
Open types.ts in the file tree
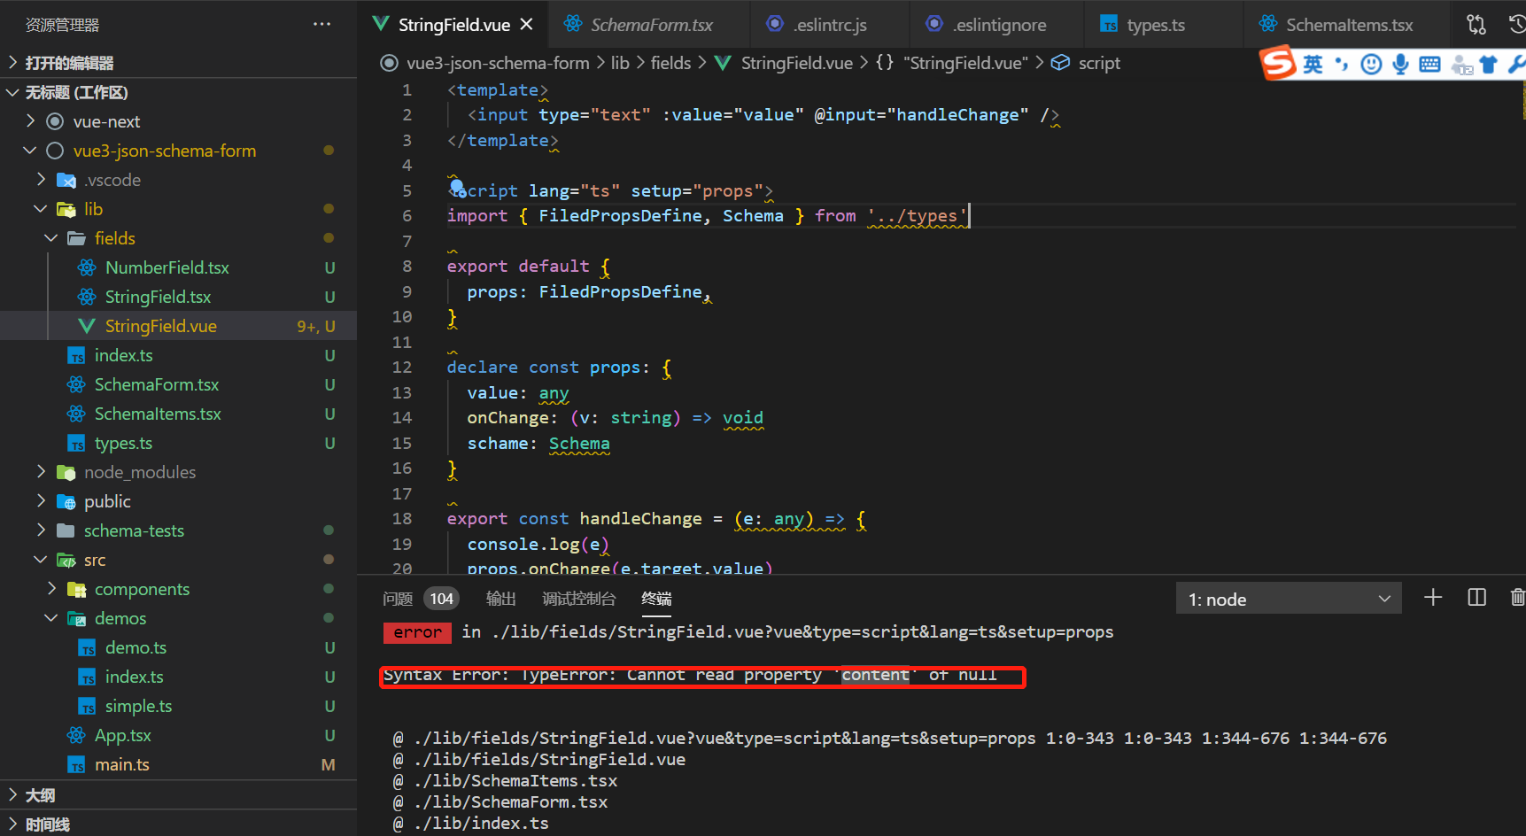click(x=123, y=443)
